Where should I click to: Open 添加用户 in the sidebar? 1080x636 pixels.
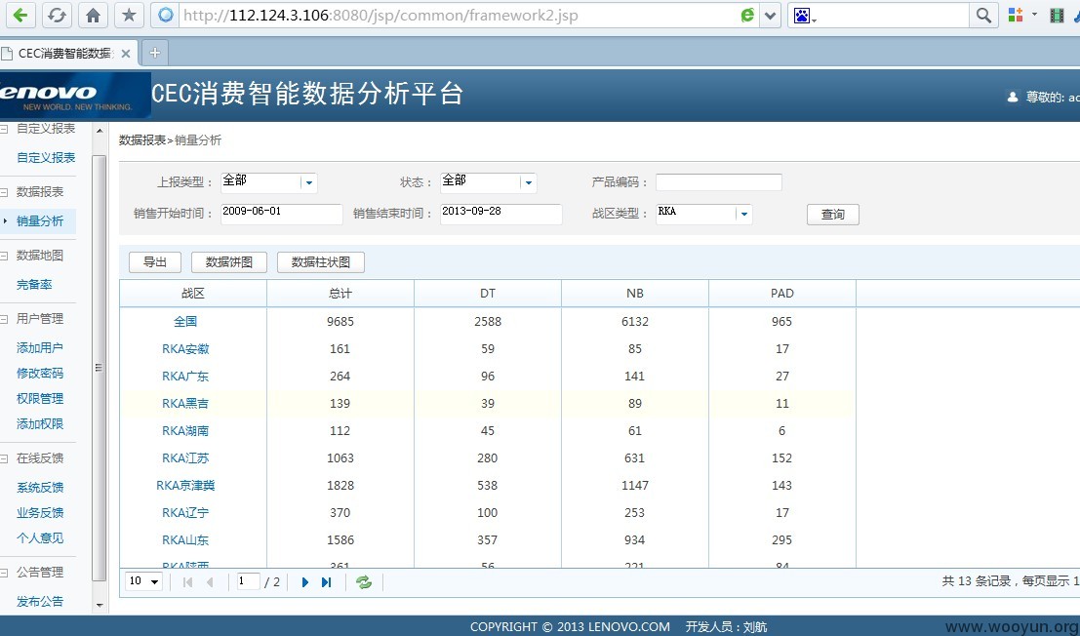point(40,347)
